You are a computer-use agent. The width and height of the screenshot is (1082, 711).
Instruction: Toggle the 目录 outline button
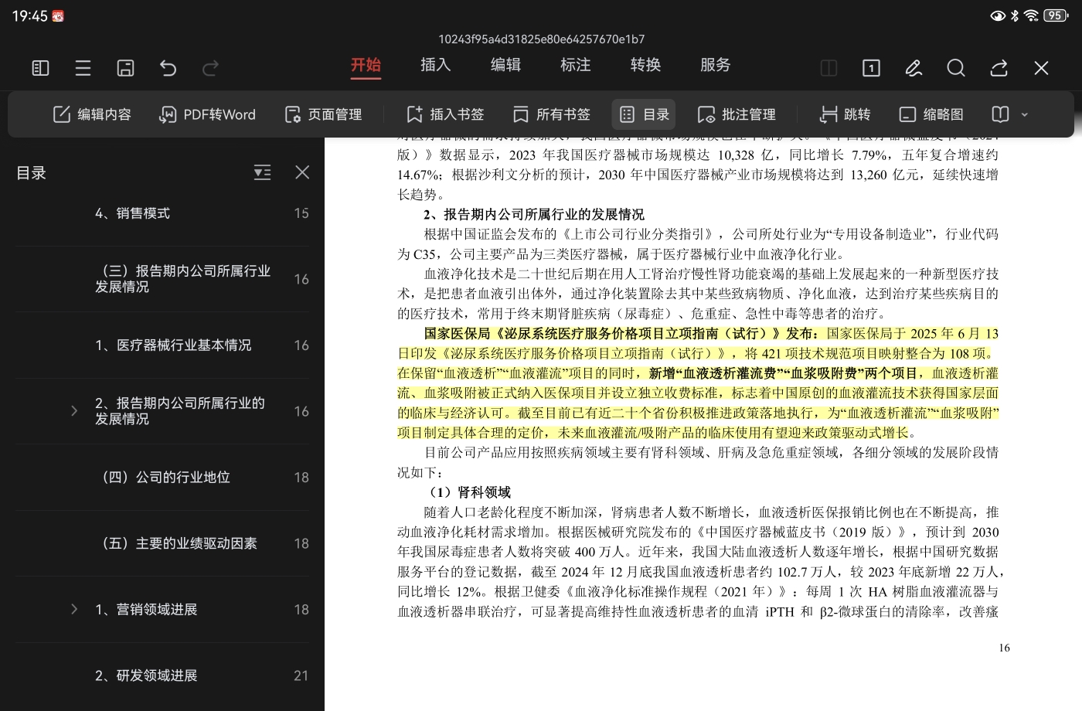tap(644, 114)
